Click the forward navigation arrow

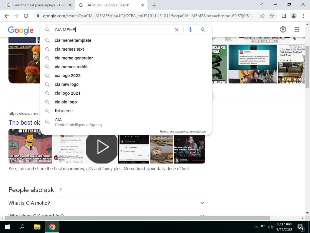(x=16, y=16)
